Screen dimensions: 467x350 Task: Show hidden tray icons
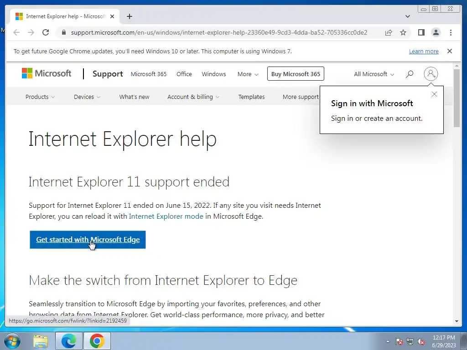(388, 341)
